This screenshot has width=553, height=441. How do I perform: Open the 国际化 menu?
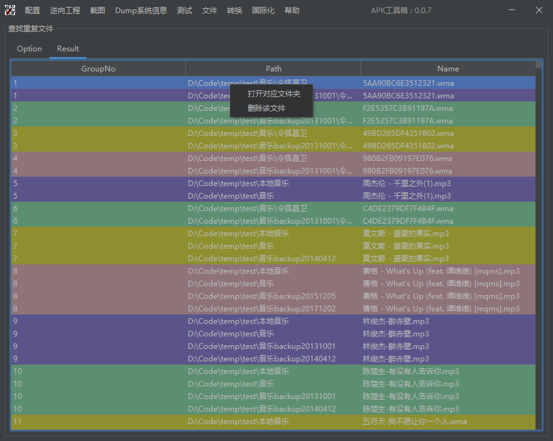(x=262, y=10)
